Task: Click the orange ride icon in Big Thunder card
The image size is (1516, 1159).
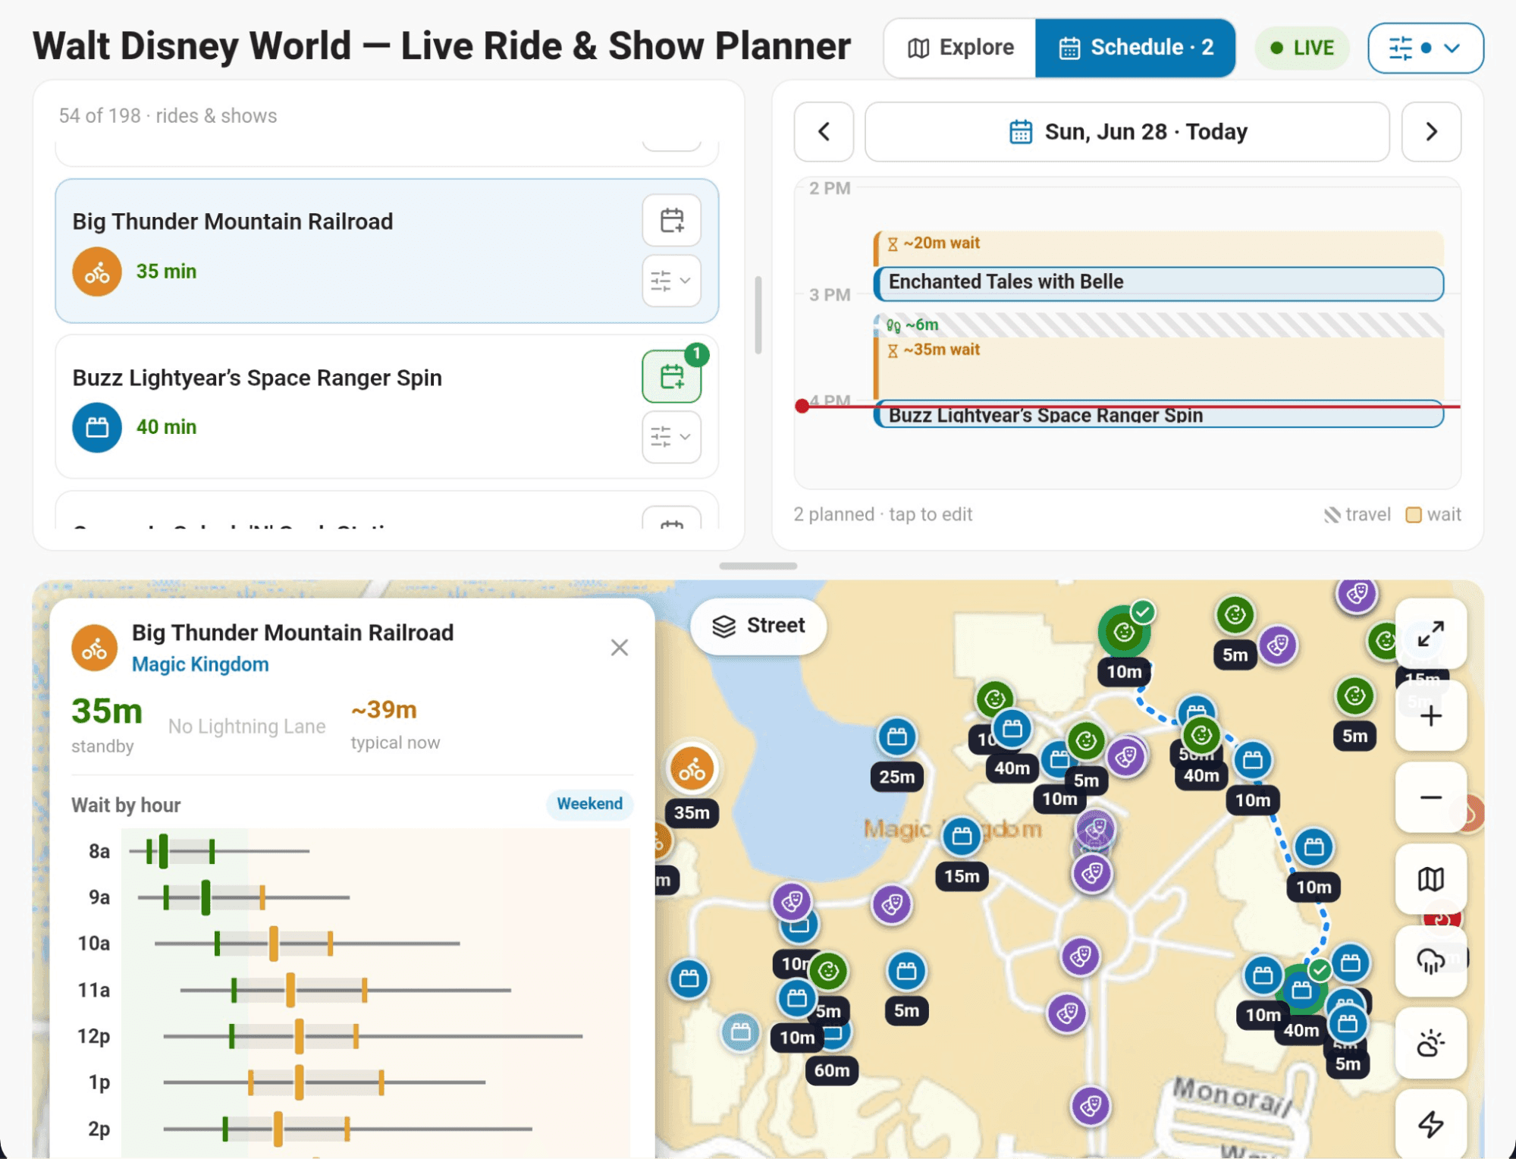Action: tap(97, 272)
